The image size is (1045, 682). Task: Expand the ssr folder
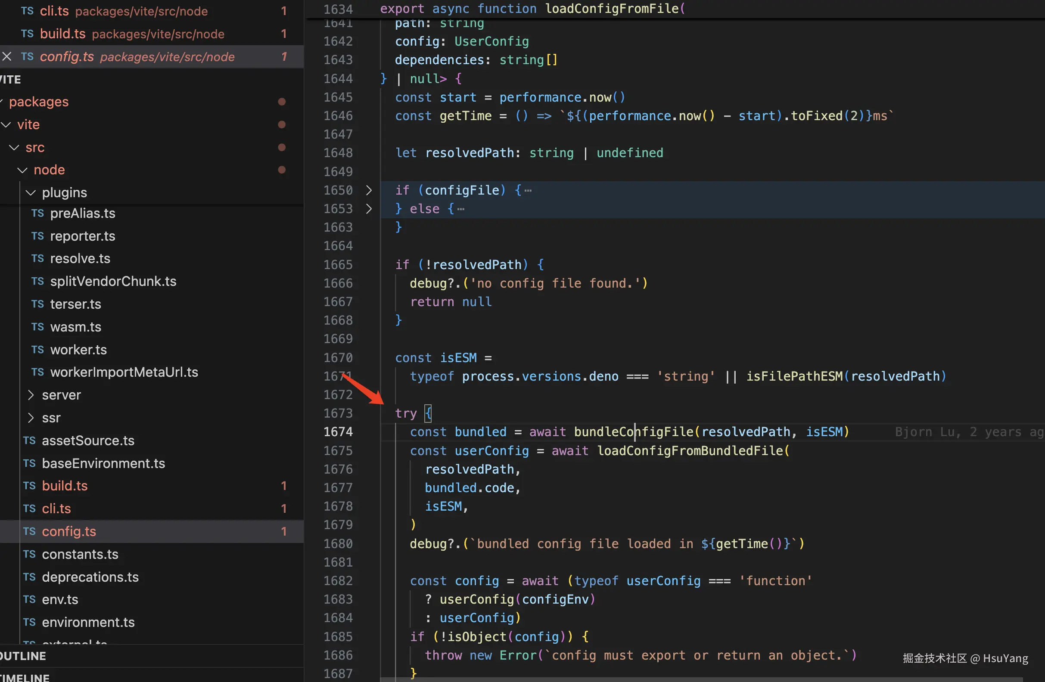tap(31, 418)
